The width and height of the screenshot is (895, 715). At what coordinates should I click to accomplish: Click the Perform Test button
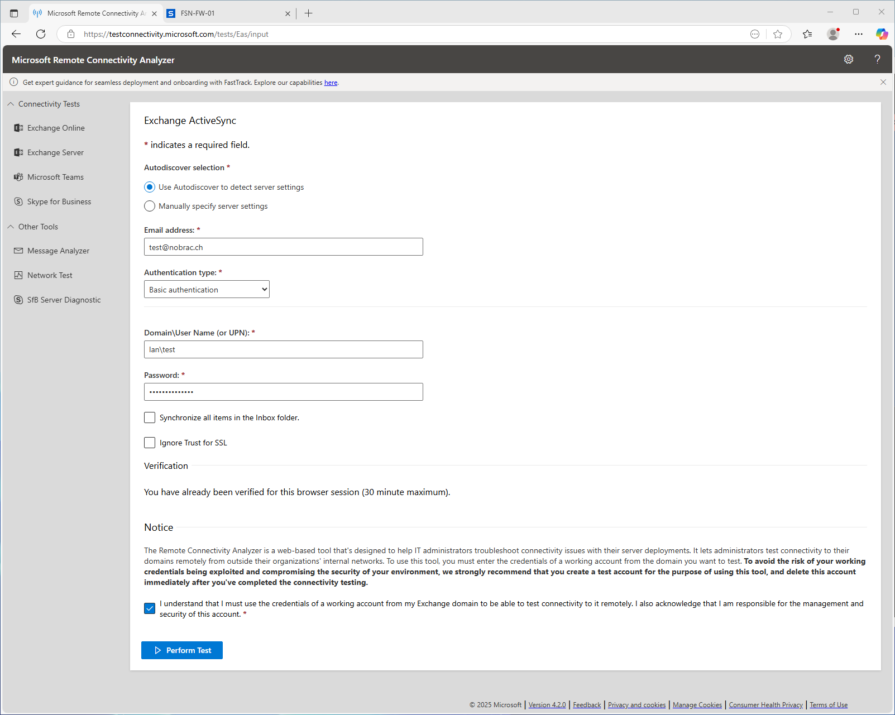click(182, 650)
